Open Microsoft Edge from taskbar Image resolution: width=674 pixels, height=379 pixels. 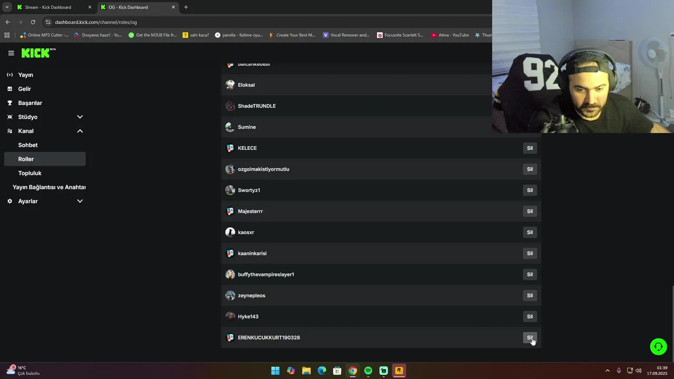pos(322,371)
